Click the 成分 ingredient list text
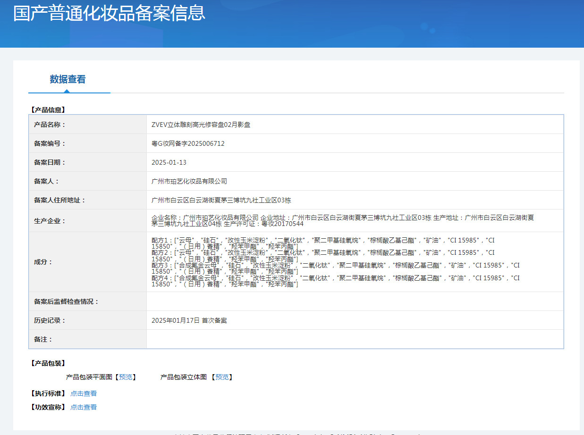The width and height of the screenshot is (584, 435). pos(335,262)
